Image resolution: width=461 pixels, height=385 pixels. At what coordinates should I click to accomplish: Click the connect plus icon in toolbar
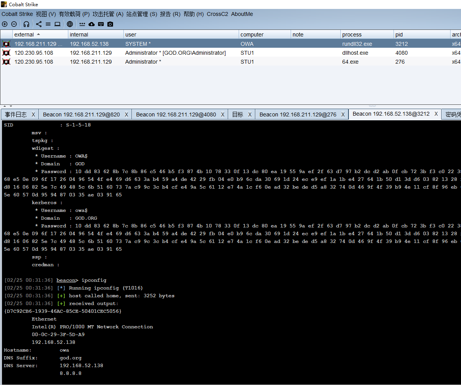coord(5,24)
